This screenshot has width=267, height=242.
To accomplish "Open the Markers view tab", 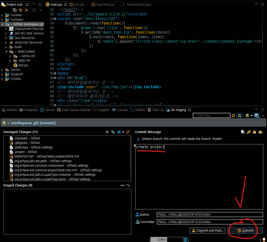I will [x=9, y=110].
